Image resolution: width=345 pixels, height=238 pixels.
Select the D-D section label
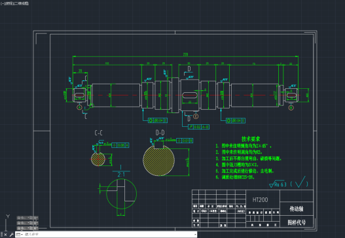click(160, 133)
